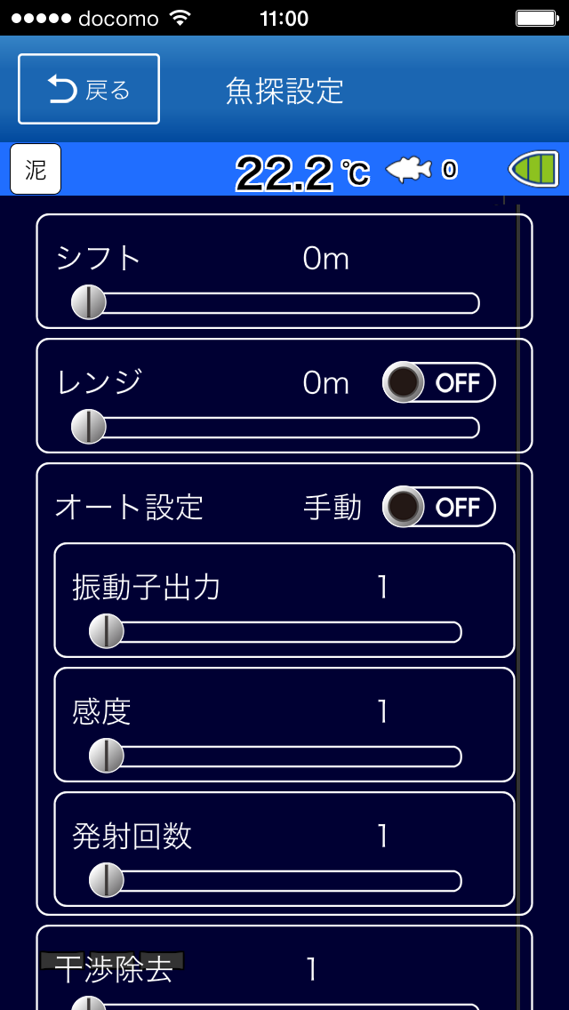Click the 振動子出力 slider track
Viewport: 569px width, 1010px height.
pyautogui.click(x=284, y=632)
